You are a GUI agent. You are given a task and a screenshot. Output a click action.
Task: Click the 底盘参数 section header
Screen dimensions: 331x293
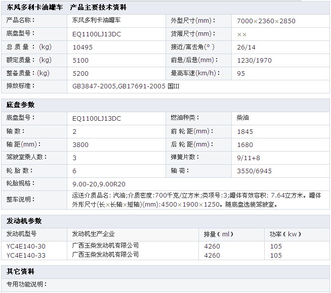(x=21, y=105)
